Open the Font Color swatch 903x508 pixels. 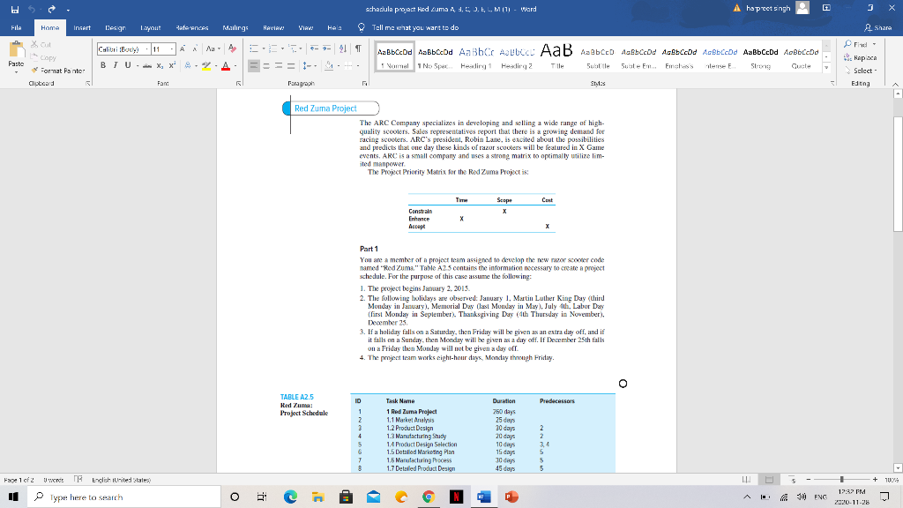(226, 66)
